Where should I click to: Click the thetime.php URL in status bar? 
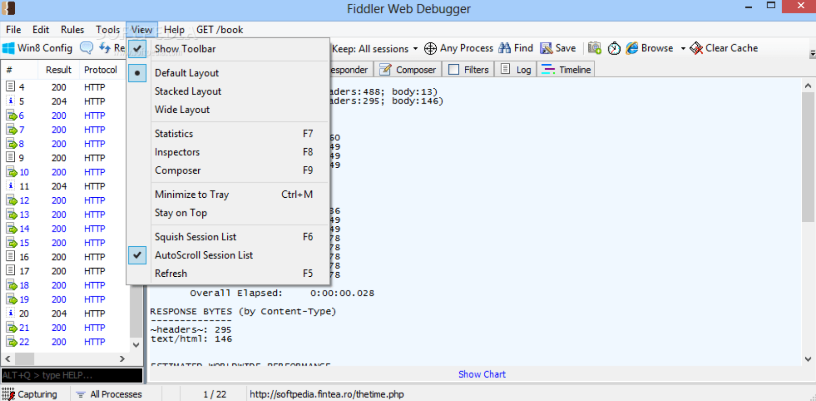tap(327, 395)
